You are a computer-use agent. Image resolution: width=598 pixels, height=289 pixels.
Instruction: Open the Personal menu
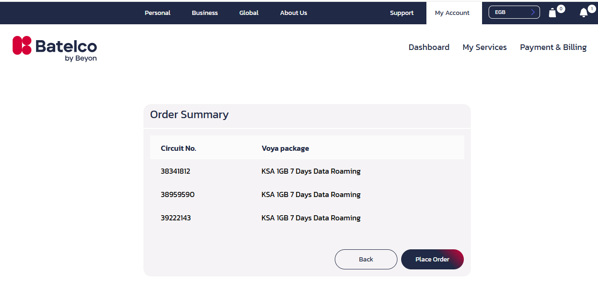(158, 13)
